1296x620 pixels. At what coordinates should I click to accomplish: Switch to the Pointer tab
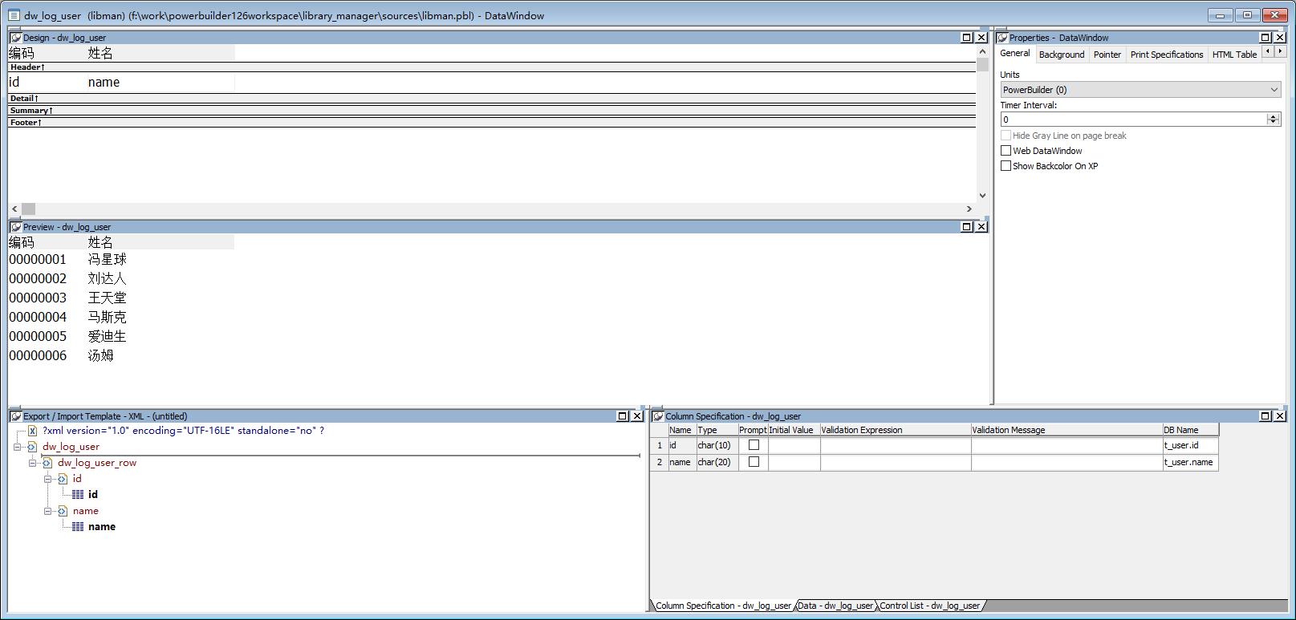tap(1107, 55)
